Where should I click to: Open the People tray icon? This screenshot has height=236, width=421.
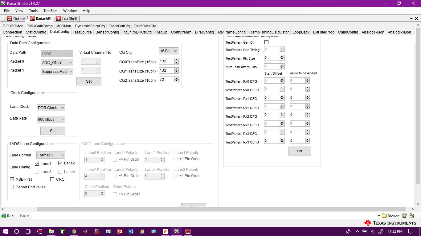click(x=348, y=231)
